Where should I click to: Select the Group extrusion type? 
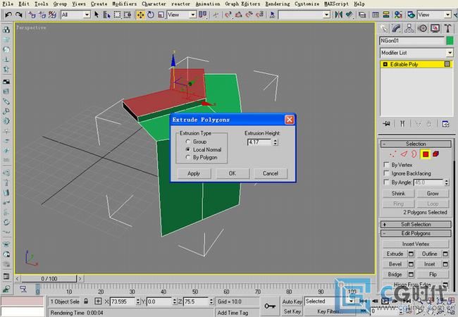[188, 142]
